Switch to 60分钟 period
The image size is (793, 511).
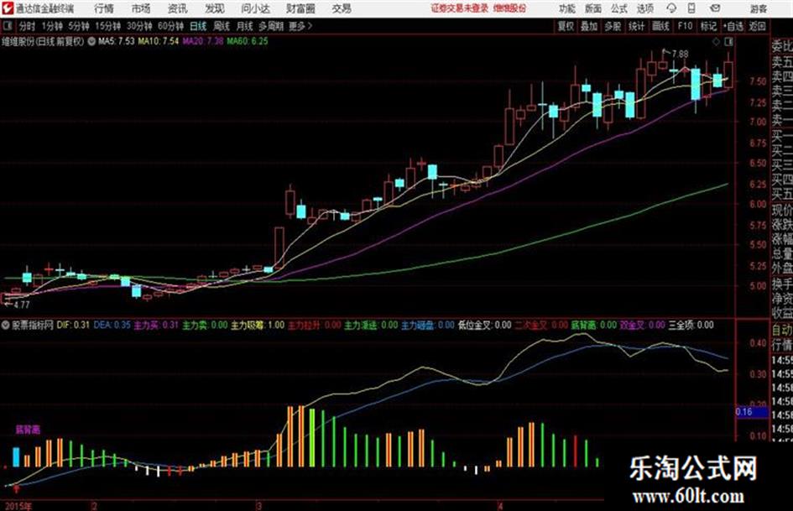point(170,26)
